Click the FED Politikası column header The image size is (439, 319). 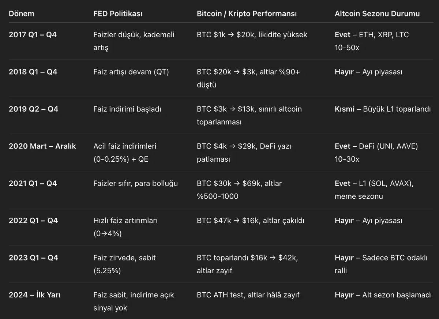[118, 14]
